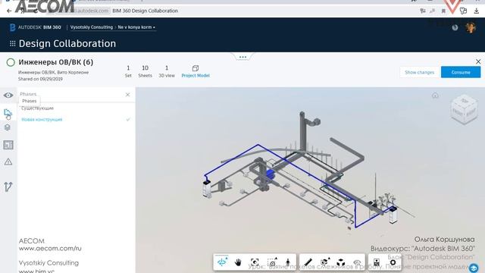Click the ViewCube navigation cube
The height and width of the screenshot is (273, 485).
click(464, 110)
